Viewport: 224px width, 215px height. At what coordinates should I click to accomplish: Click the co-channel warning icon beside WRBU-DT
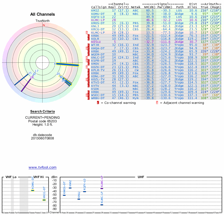pyautogui.click(x=89, y=98)
